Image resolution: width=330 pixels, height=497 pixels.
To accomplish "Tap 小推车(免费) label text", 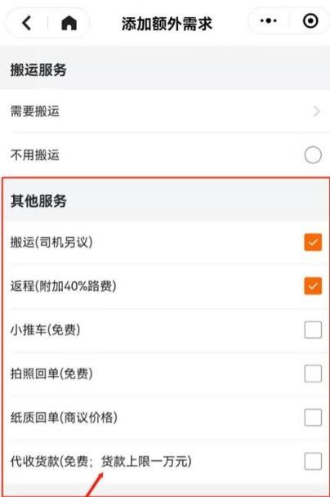I will 45,330.
